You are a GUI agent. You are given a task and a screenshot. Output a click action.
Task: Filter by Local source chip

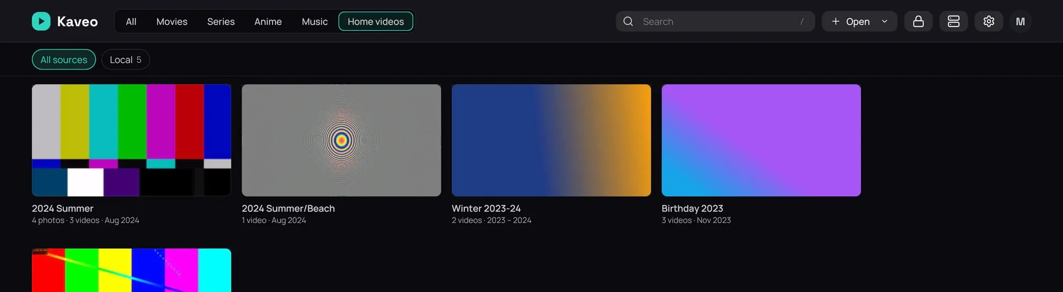125,59
